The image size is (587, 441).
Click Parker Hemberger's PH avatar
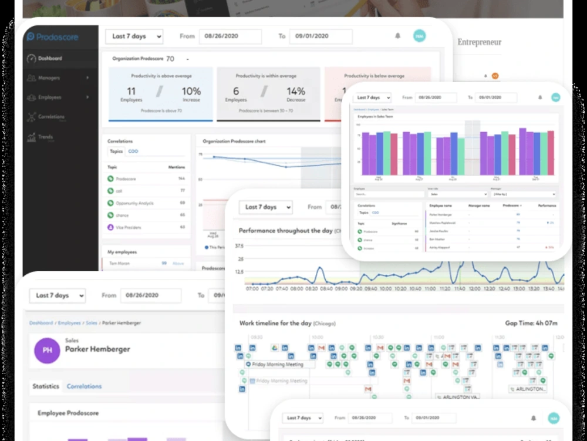point(47,351)
